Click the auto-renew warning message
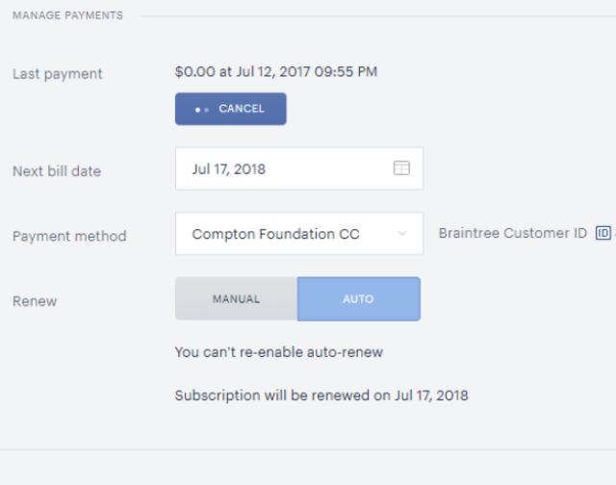This screenshot has width=616, height=485. (279, 352)
